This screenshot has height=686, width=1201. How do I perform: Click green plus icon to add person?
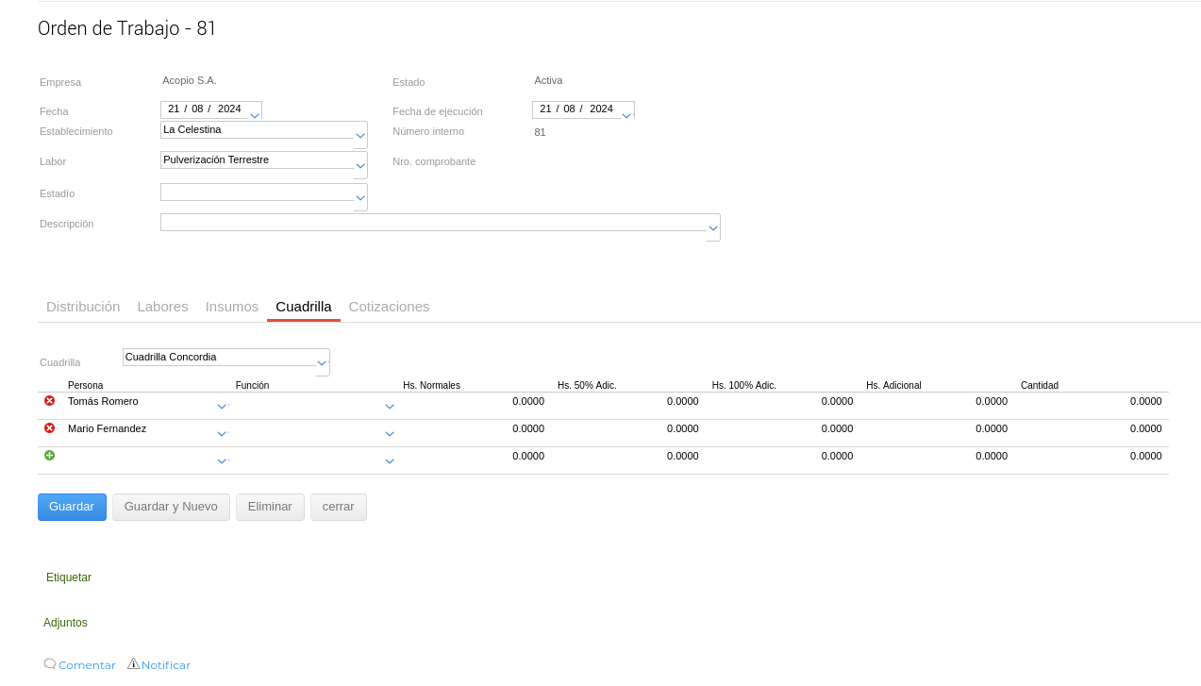tap(49, 456)
